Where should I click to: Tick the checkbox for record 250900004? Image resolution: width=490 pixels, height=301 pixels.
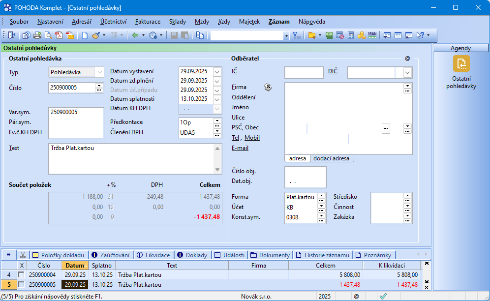coord(21,275)
